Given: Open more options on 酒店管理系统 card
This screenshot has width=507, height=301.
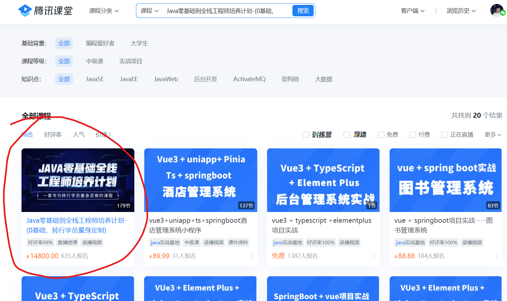Looking at the screenshot, I should pos(251,256).
